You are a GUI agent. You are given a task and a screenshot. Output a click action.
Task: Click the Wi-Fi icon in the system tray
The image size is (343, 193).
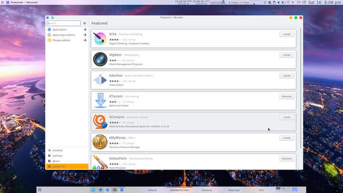(288, 2)
